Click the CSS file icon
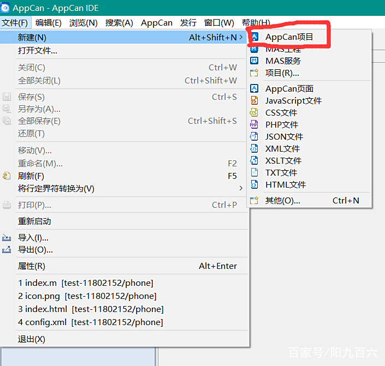385x366 pixels. 254,112
